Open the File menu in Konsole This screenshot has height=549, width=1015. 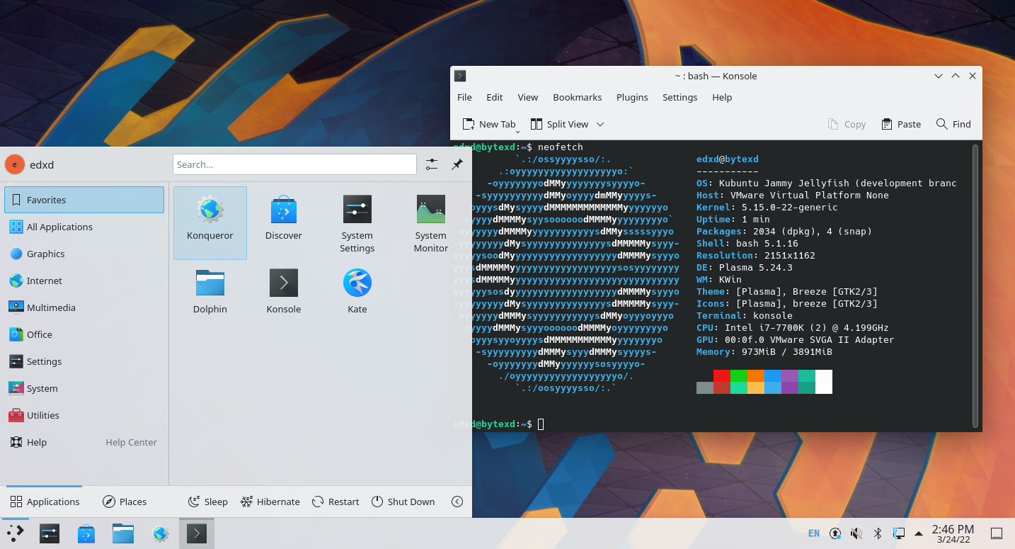click(464, 97)
